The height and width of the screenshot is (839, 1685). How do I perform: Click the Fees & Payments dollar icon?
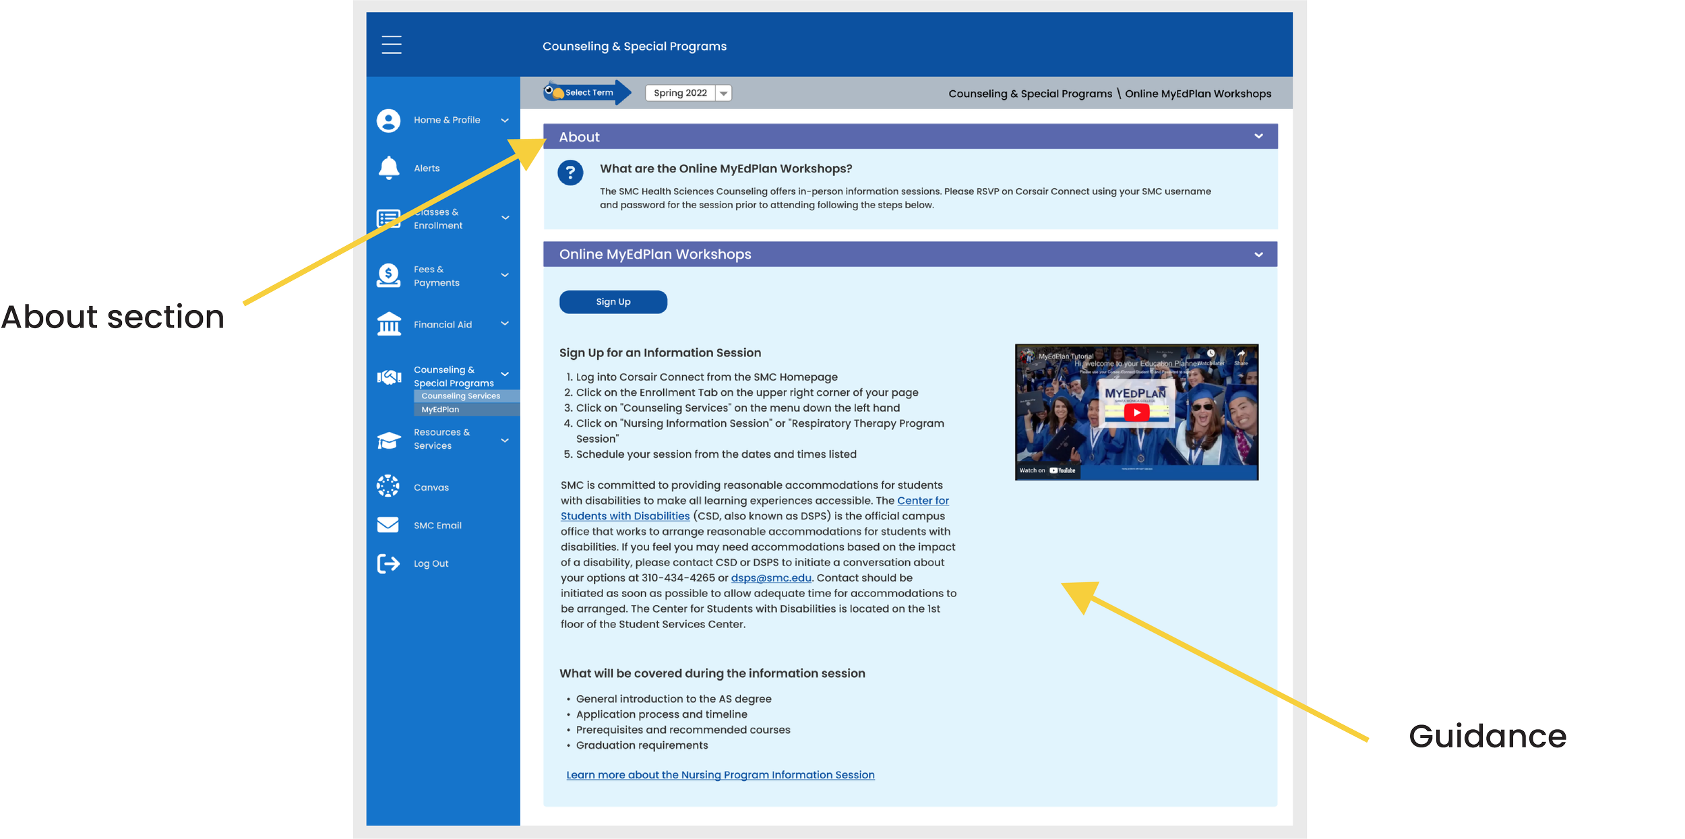(388, 276)
